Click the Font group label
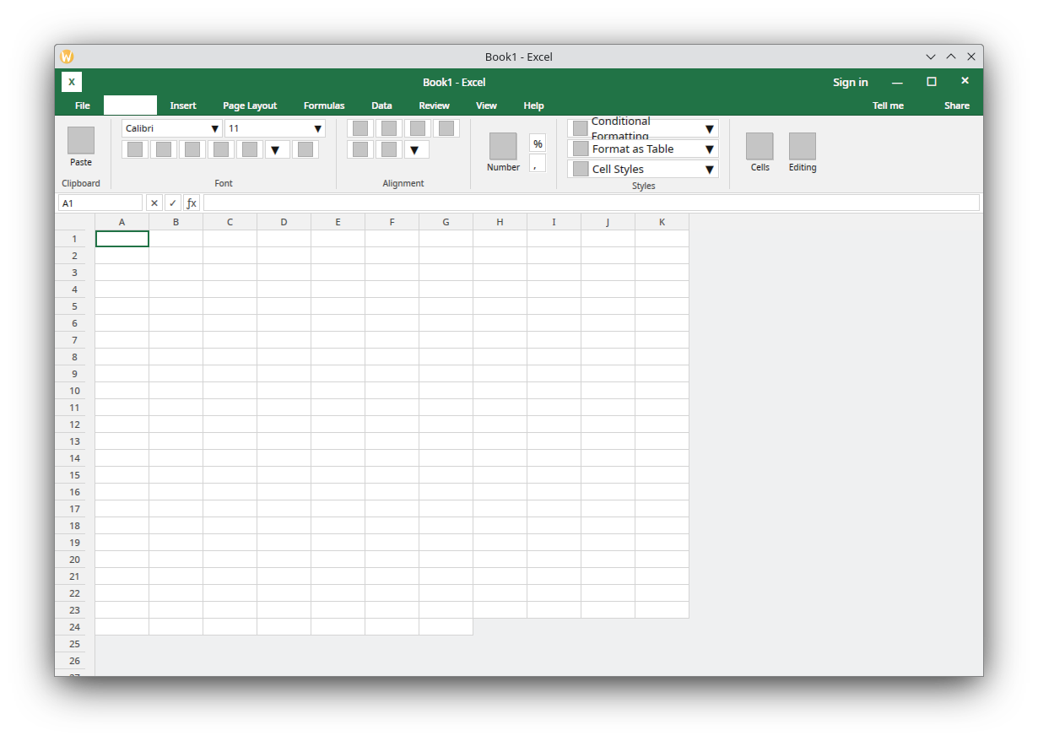Viewport: 1038px width, 741px height. [224, 183]
